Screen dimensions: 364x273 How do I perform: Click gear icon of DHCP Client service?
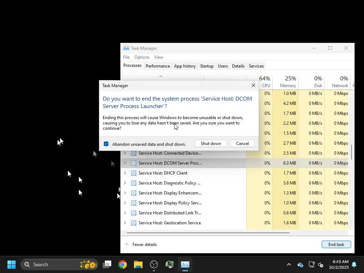[x=134, y=173]
